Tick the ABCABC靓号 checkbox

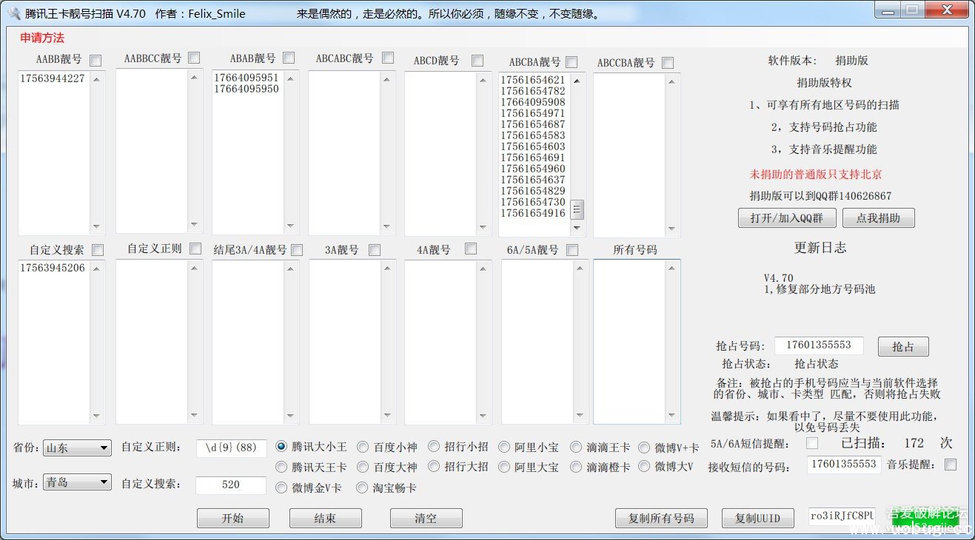(x=388, y=58)
